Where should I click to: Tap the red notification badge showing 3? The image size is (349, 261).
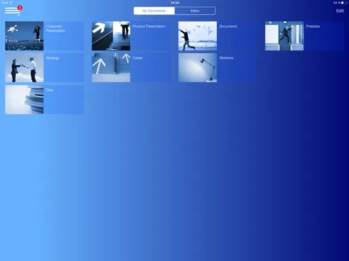pos(20,8)
